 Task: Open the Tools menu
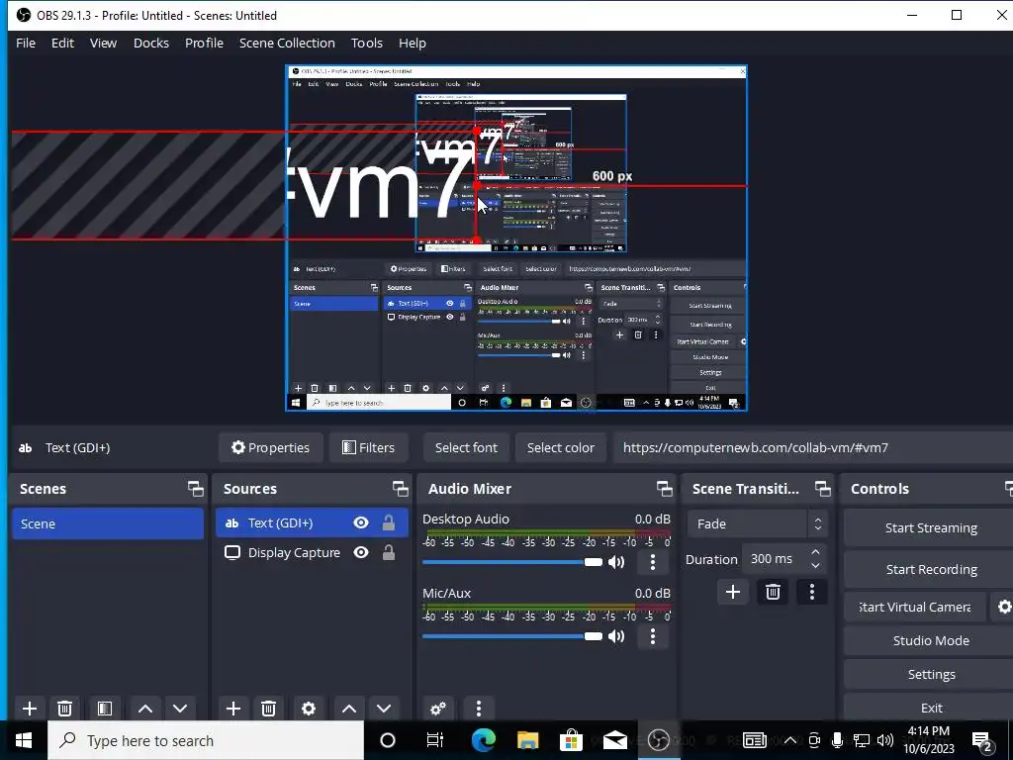(x=367, y=43)
